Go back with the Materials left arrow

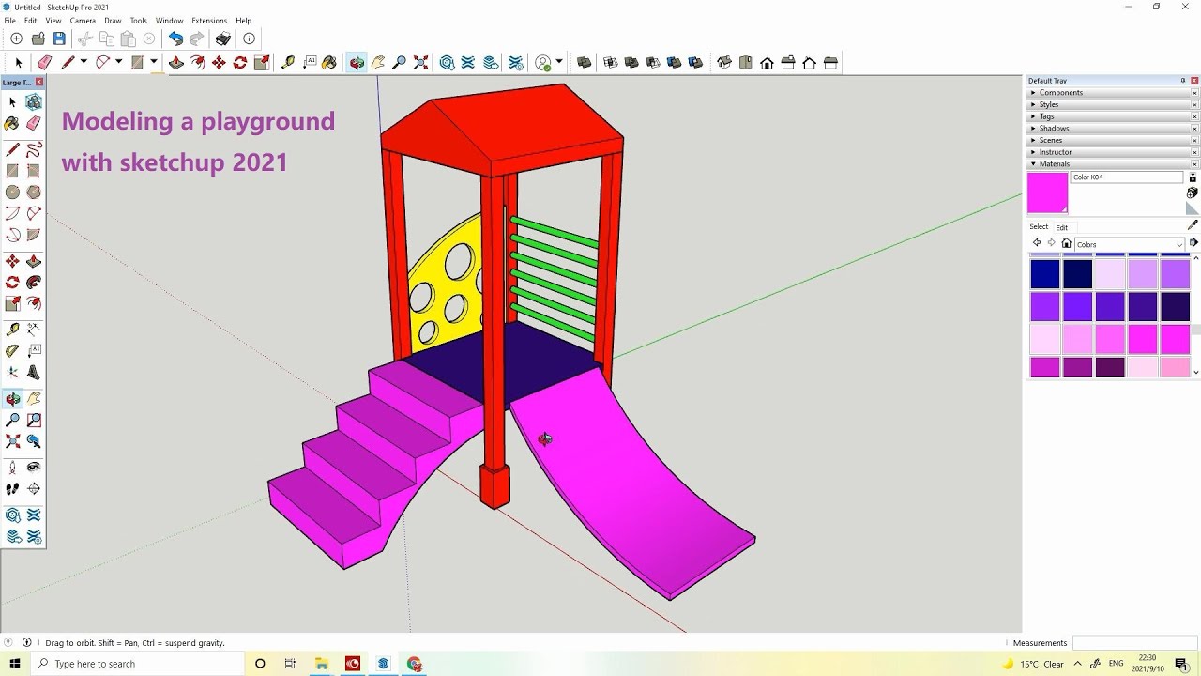1037,243
